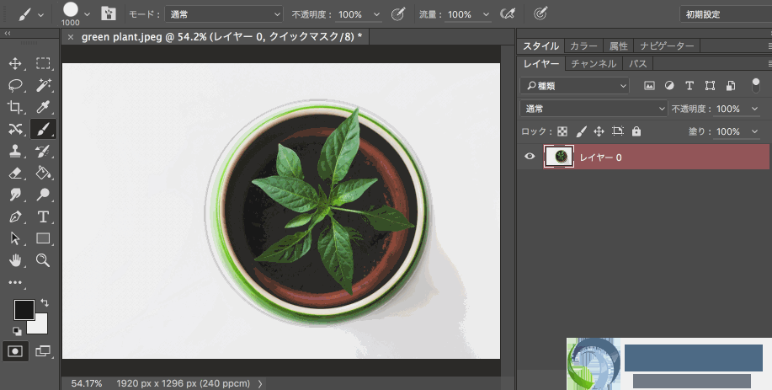This screenshot has height=390, width=772.
Task: Close the green plant.jpeg document tab
Action: [x=71, y=37]
